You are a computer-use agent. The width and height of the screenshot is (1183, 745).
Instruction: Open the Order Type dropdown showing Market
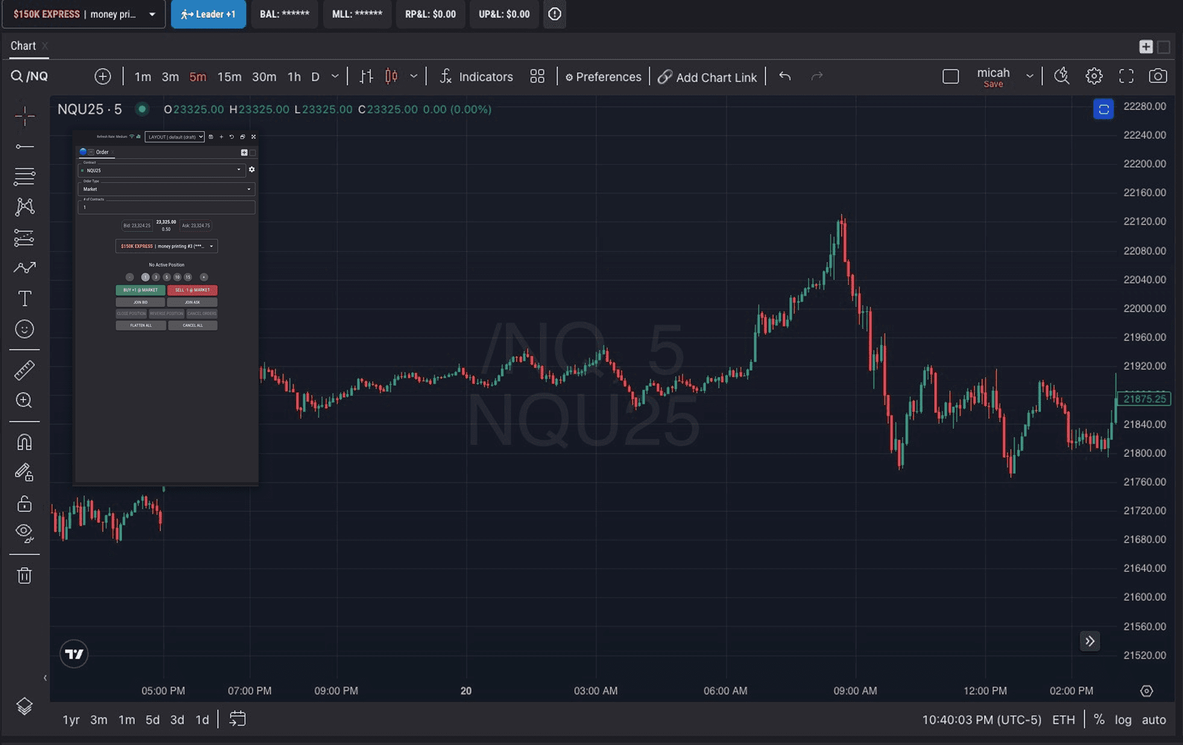166,189
